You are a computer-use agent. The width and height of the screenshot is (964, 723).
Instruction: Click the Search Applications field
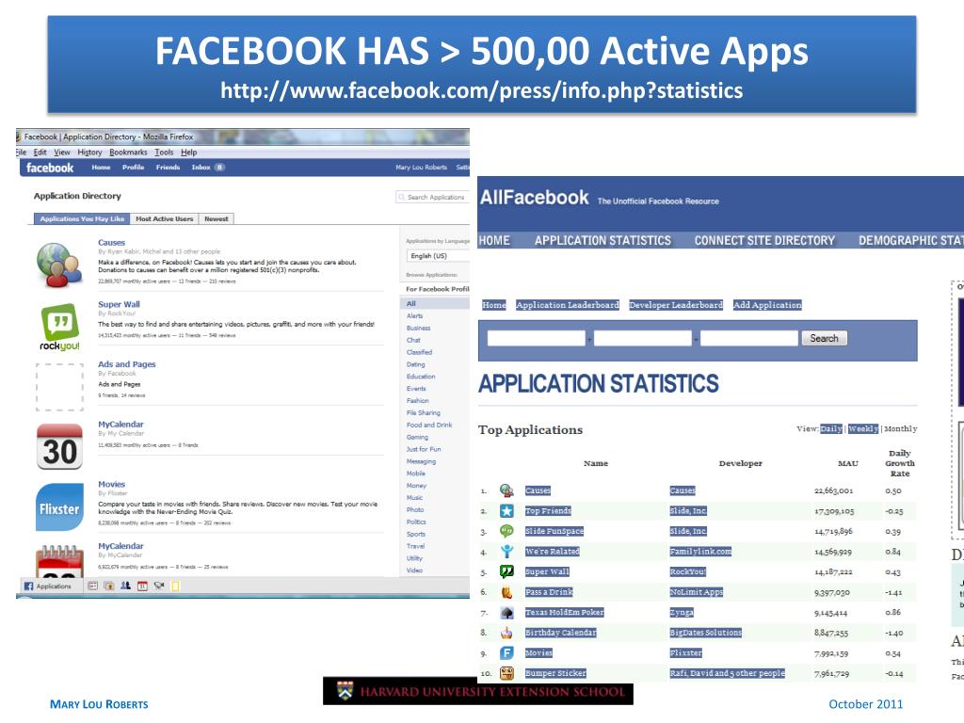(433, 197)
